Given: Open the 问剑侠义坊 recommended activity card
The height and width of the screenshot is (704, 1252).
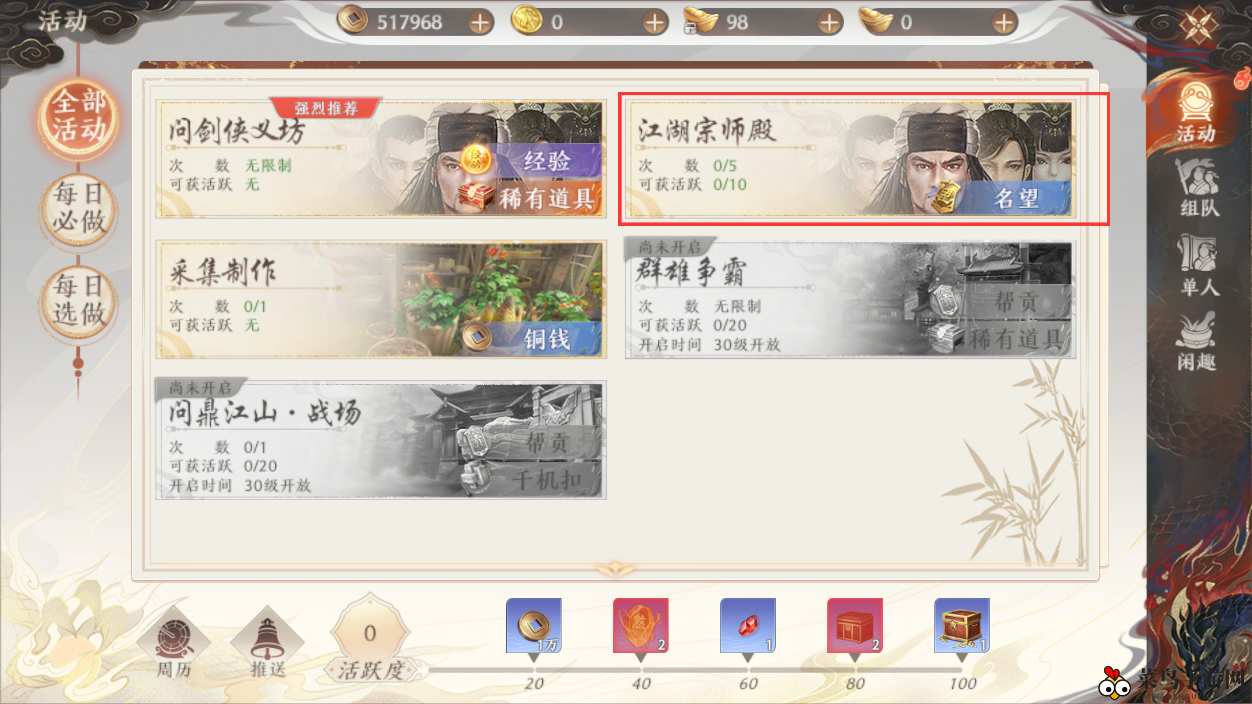Looking at the screenshot, I should 381,159.
